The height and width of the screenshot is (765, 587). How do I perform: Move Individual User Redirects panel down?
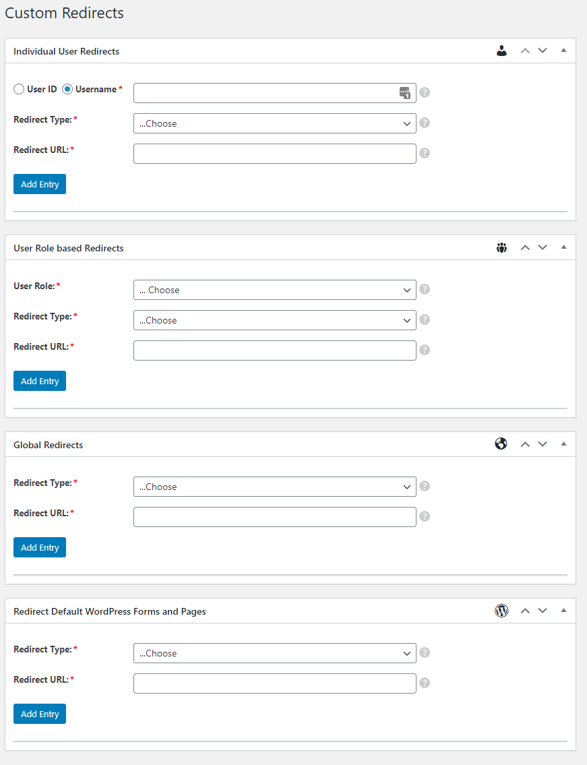click(543, 51)
